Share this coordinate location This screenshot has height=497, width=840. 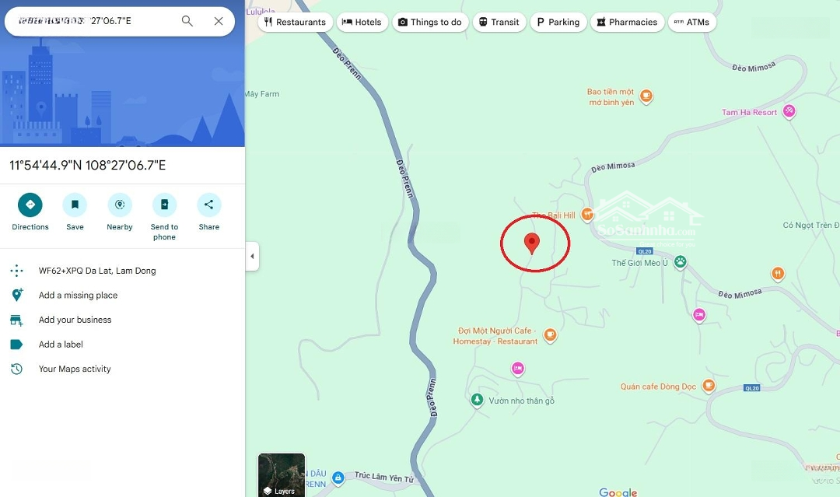(x=209, y=205)
